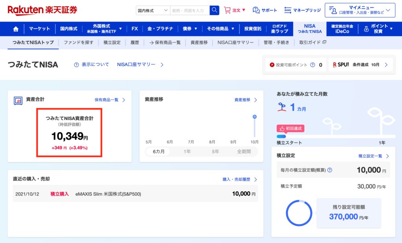Click the 370,000 円/年 remaining amount
Image resolution: width=402 pixels, height=243 pixels.
click(349, 217)
